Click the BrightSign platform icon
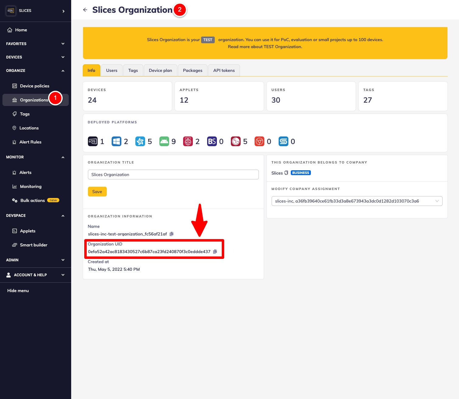The image size is (459, 399). [x=212, y=141]
